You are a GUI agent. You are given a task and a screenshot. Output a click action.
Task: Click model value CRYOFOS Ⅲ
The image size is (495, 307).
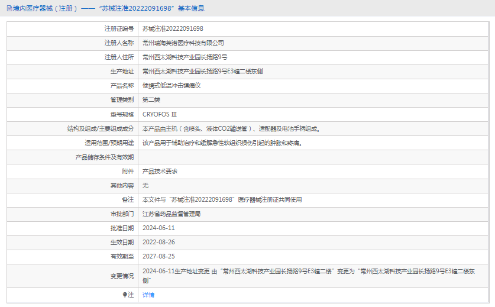pyautogui.click(x=160, y=114)
